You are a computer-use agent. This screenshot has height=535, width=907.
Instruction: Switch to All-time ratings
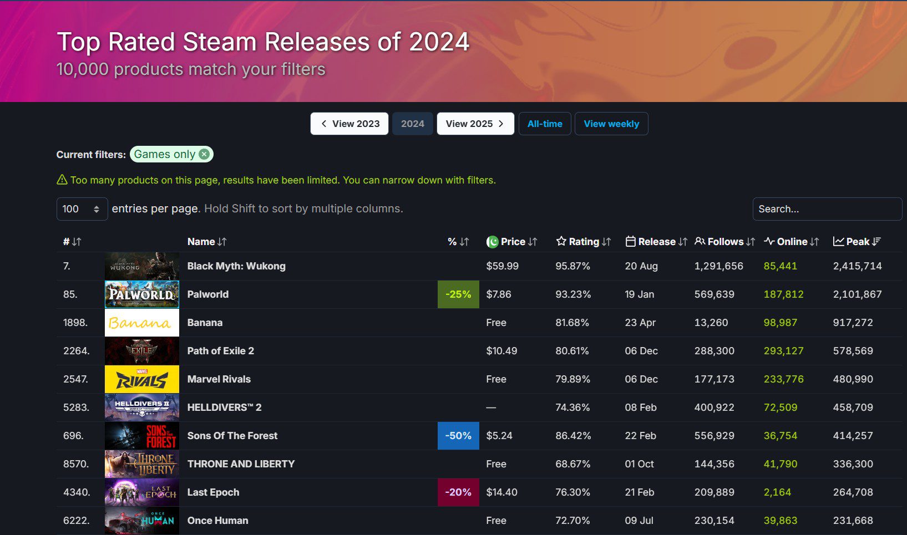pos(545,124)
